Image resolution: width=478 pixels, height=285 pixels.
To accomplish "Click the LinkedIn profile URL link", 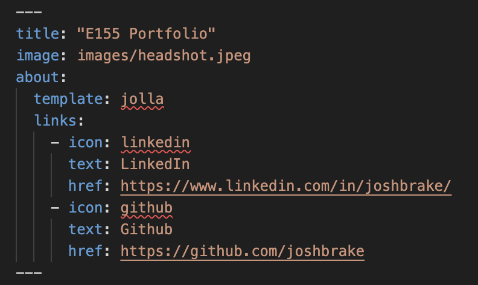I will 286,186.
